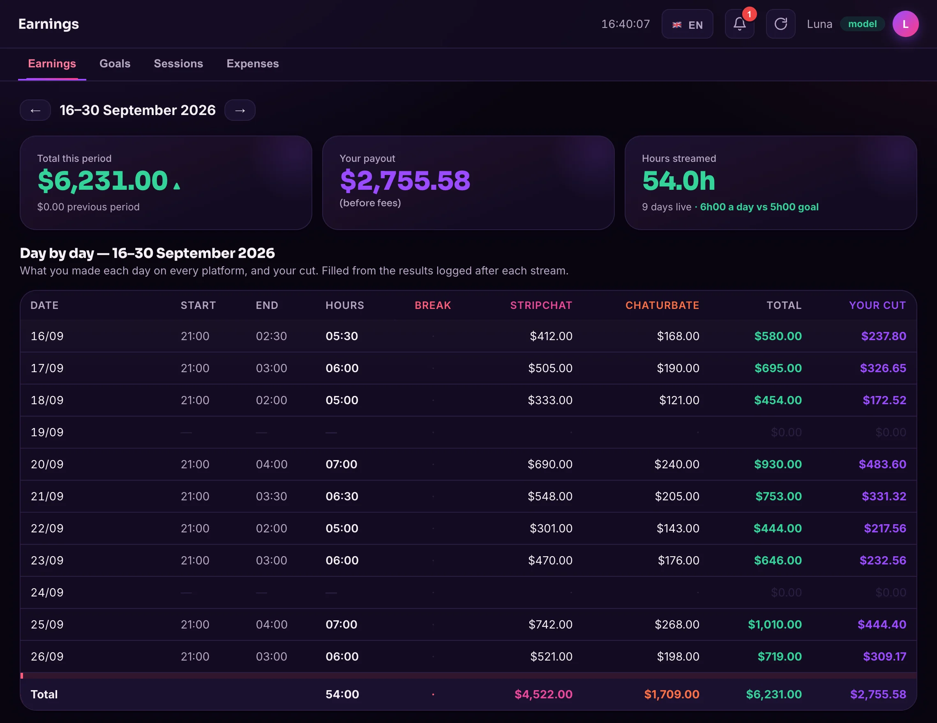Click the Your payout card

click(468, 183)
